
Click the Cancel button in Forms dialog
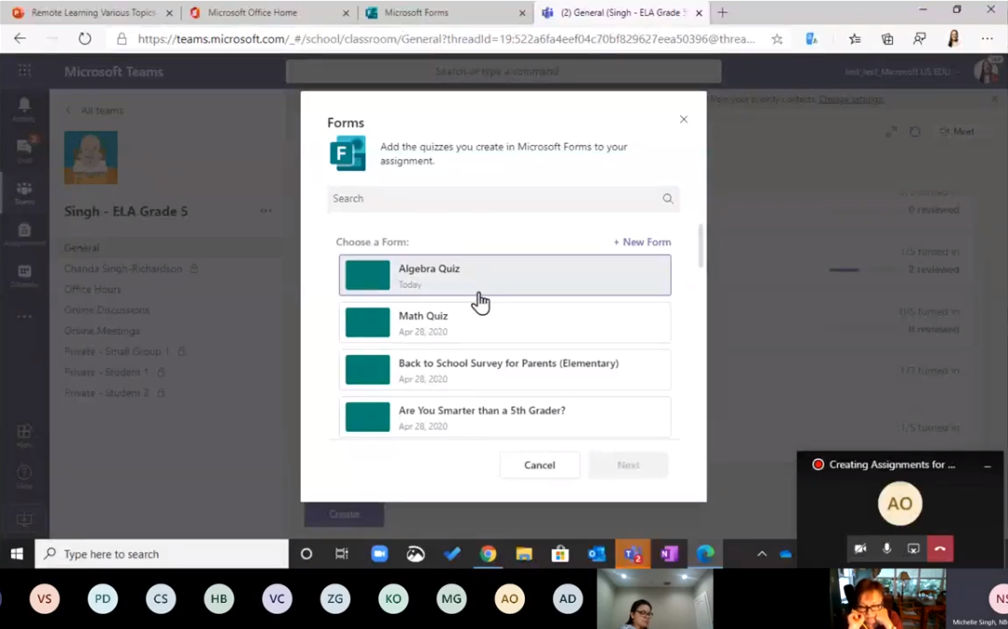[x=539, y=465]
